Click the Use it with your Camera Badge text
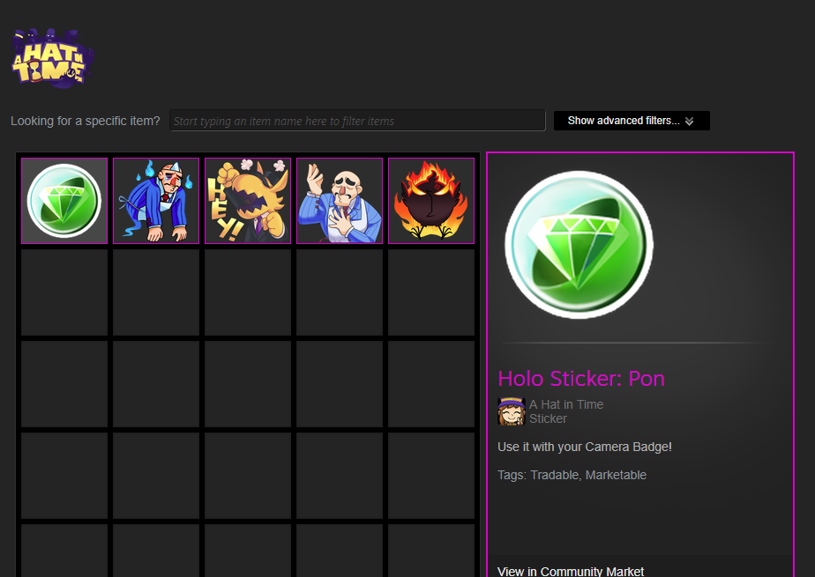 click(x=585, y=447)
